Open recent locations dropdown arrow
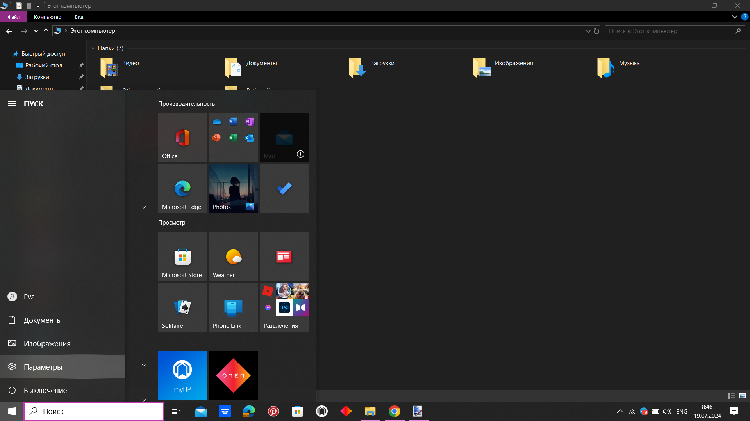 pyautogui.click(x=36, y=31)
